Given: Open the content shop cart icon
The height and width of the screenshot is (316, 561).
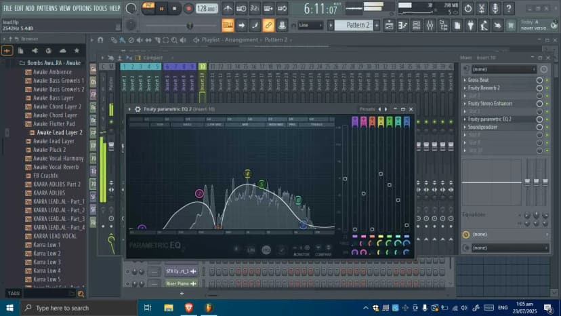Looking at the screenshot, I should [511, 26].
